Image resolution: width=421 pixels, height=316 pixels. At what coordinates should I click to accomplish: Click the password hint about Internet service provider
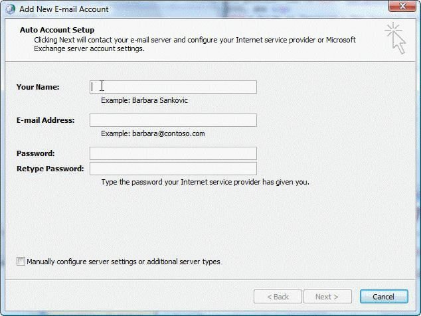205,182
